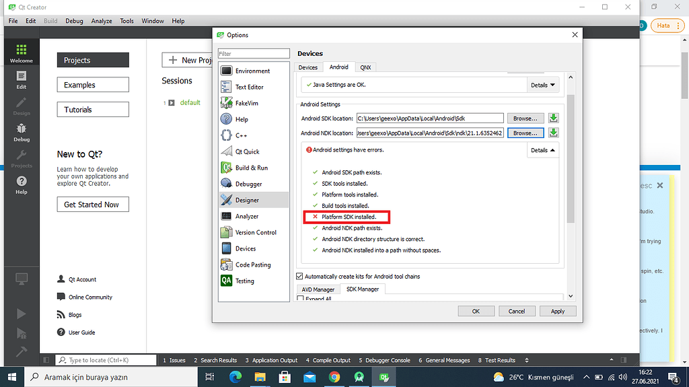The image size is (689, 387).
Task: Click the Android NDK location field
Action: [430, 133]
